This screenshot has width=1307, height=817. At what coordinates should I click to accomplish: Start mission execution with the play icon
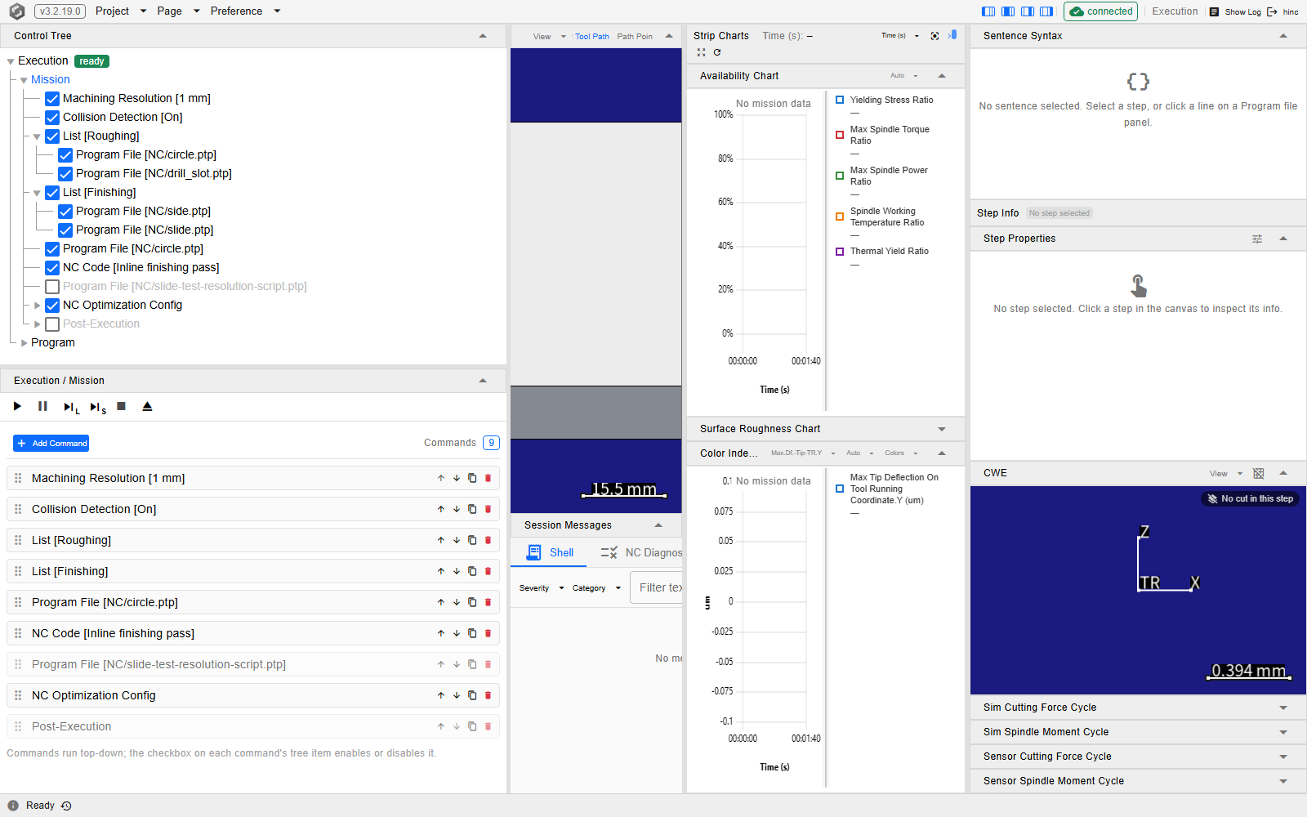pyautogui.click(x=17, y=406)
